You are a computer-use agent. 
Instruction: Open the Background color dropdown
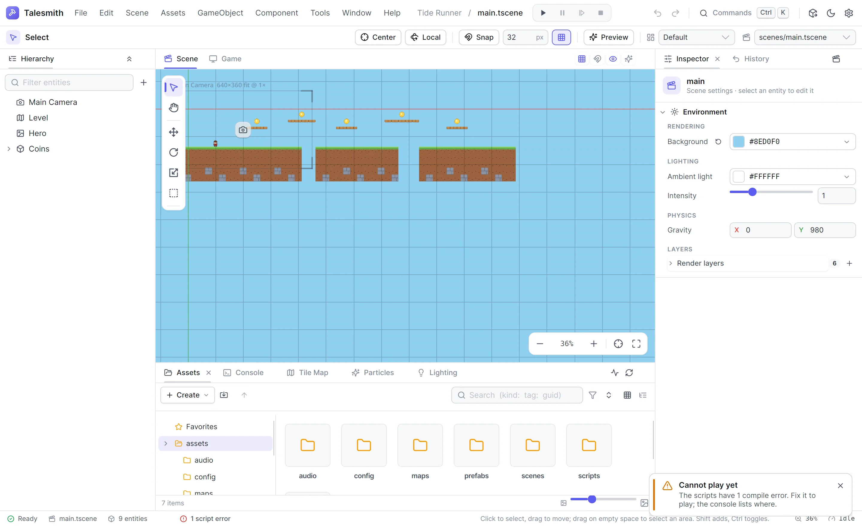(x=792, y=141)
